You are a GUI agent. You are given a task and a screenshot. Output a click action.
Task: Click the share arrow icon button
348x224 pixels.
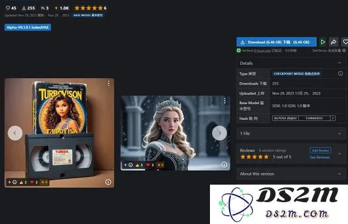pos(333,42)
